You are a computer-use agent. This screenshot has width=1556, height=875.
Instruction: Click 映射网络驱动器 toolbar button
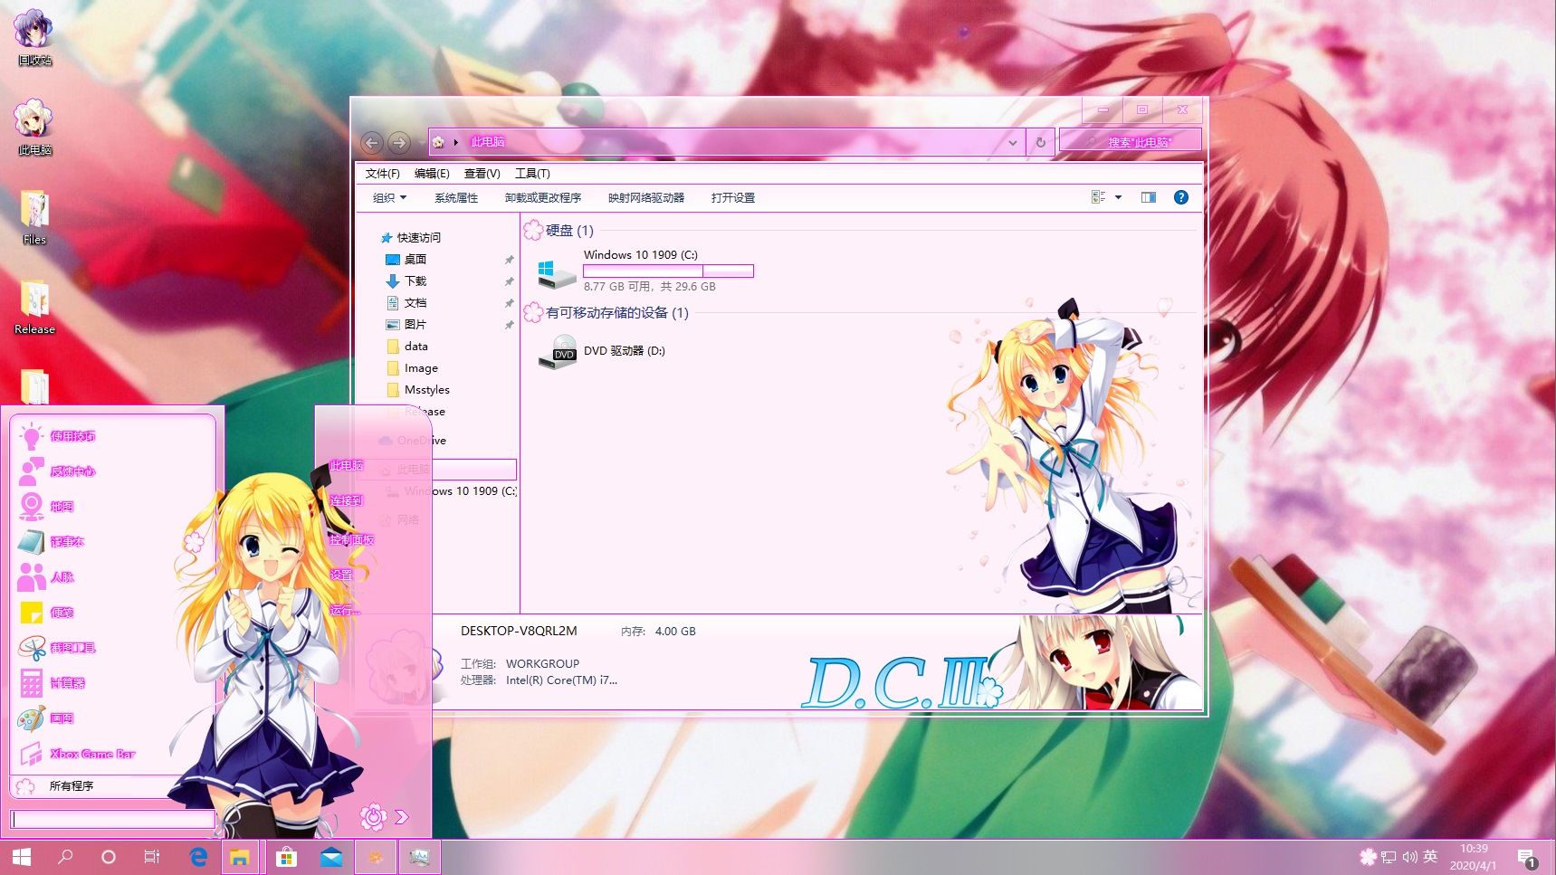(x=645, y=197)
